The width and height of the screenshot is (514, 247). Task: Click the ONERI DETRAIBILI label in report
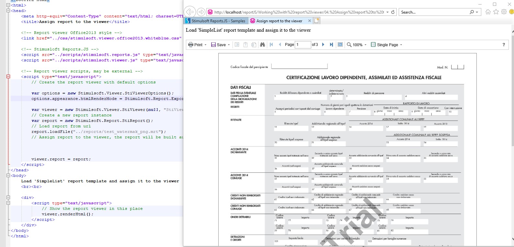point(240,217)
